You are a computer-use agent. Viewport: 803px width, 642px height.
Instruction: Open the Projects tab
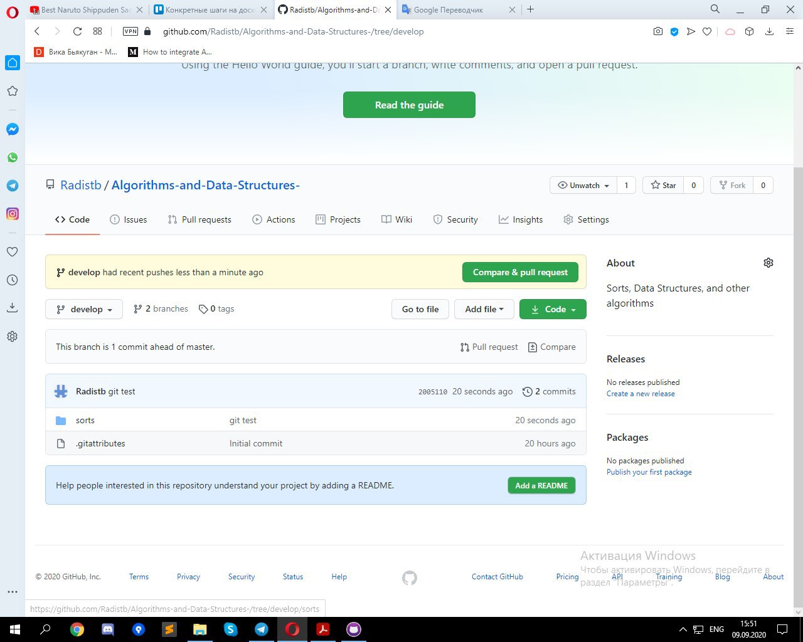338,219
